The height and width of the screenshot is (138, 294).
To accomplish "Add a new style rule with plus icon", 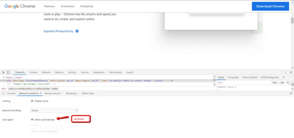I will [x=288, y=82].
